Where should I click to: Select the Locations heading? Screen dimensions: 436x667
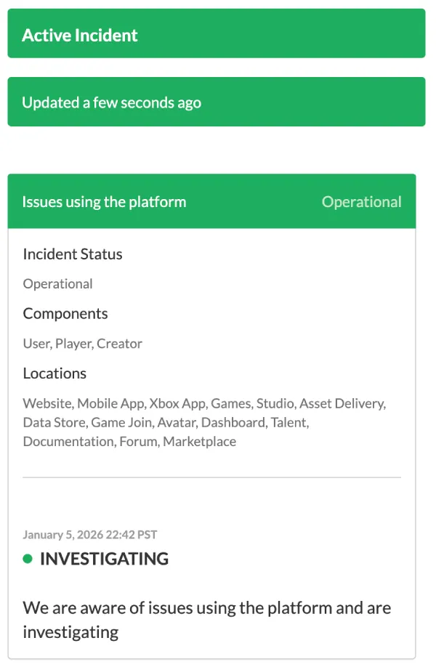[54, 373]
